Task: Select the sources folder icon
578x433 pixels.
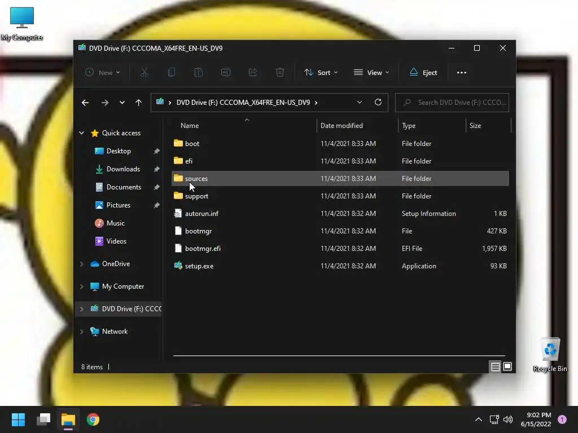Action: pos(178,178)
